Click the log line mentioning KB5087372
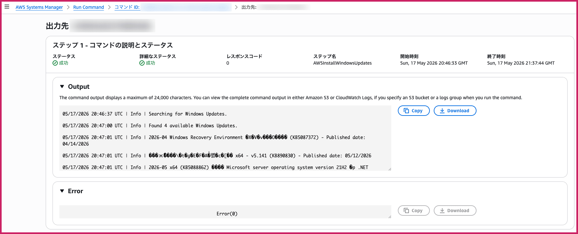 [214, 141]
